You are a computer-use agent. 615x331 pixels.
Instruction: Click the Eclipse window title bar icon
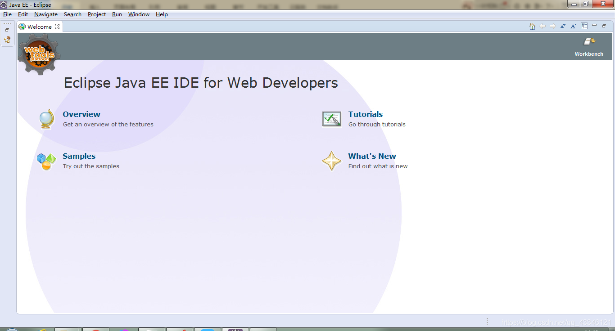click(x=4, y=4)
